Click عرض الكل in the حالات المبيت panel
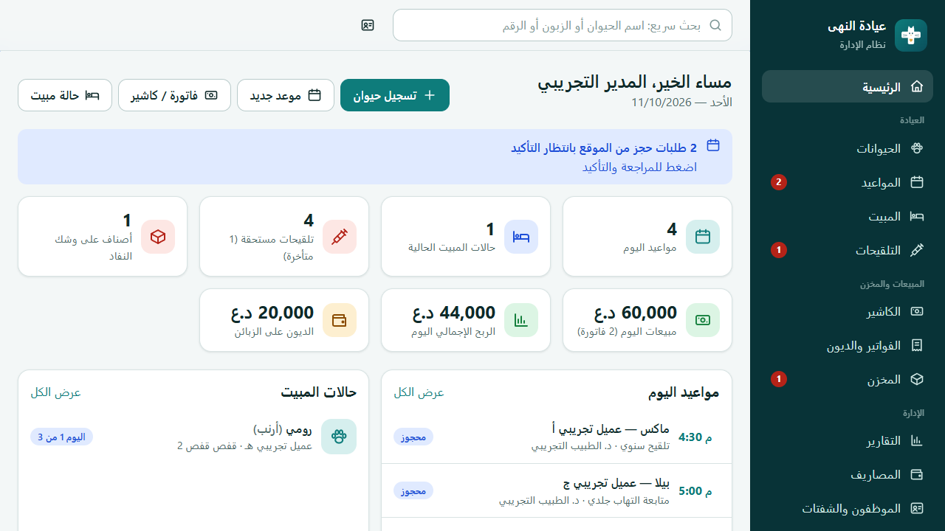Viewport: 945px width, 531px height. (56, 392)
